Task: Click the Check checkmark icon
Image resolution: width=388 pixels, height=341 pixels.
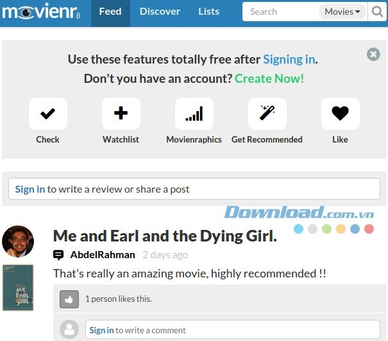Action: coord(47,114)
